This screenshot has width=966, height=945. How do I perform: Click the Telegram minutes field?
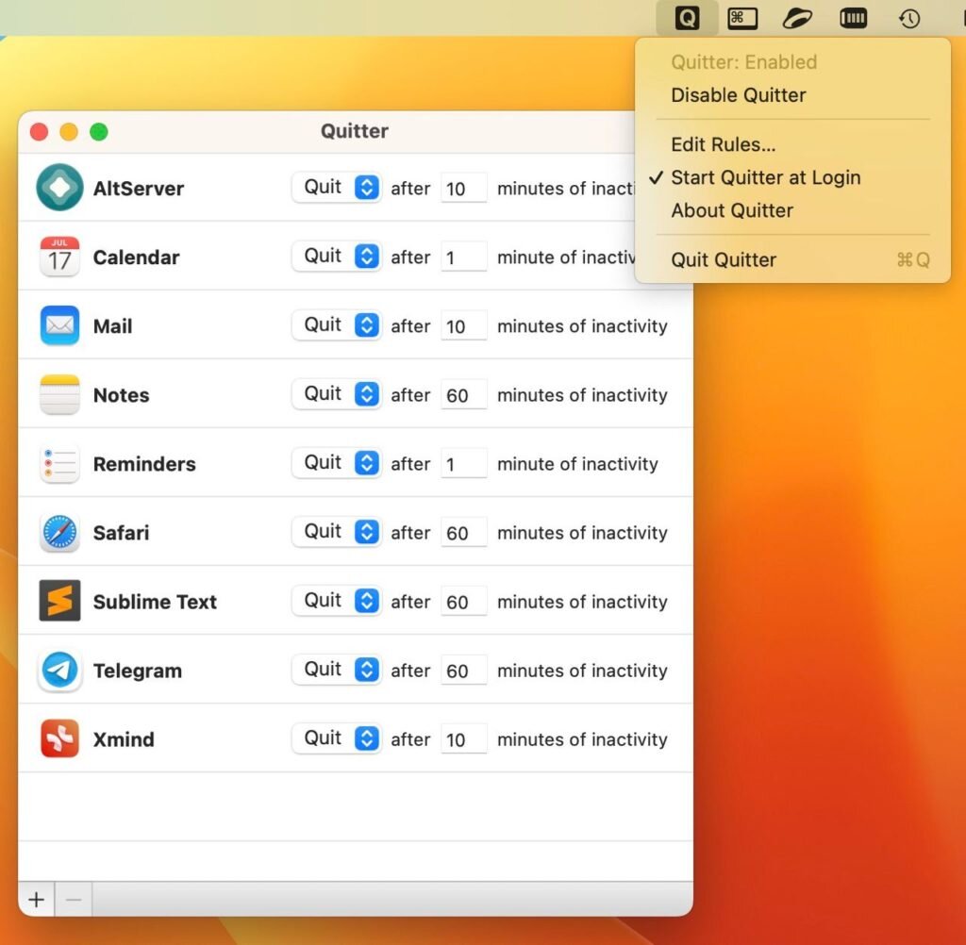click(463, 671)
